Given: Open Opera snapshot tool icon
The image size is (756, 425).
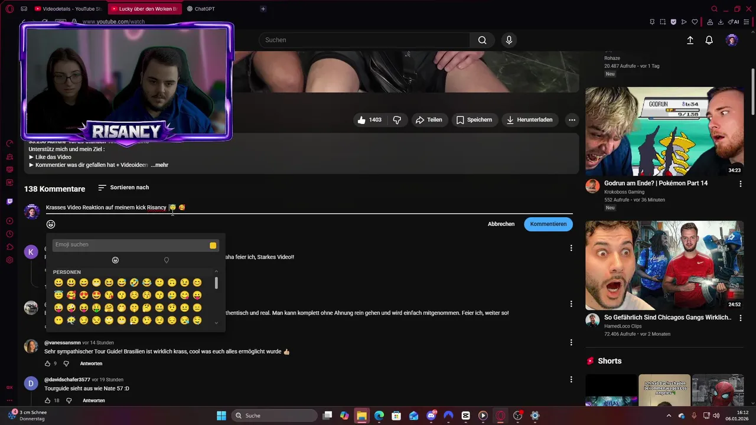Looking at the screenshot, I should coord(663,22).
